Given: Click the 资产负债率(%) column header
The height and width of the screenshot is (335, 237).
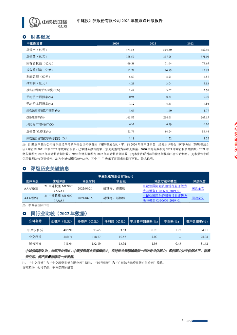Looking at the screenshot, I should point(197,221).
